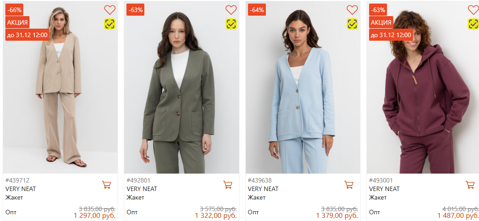Viewport: 479px width, 221px height.
Task: Put light blue jacket #439638 in cart
Action: pos(349,184)
